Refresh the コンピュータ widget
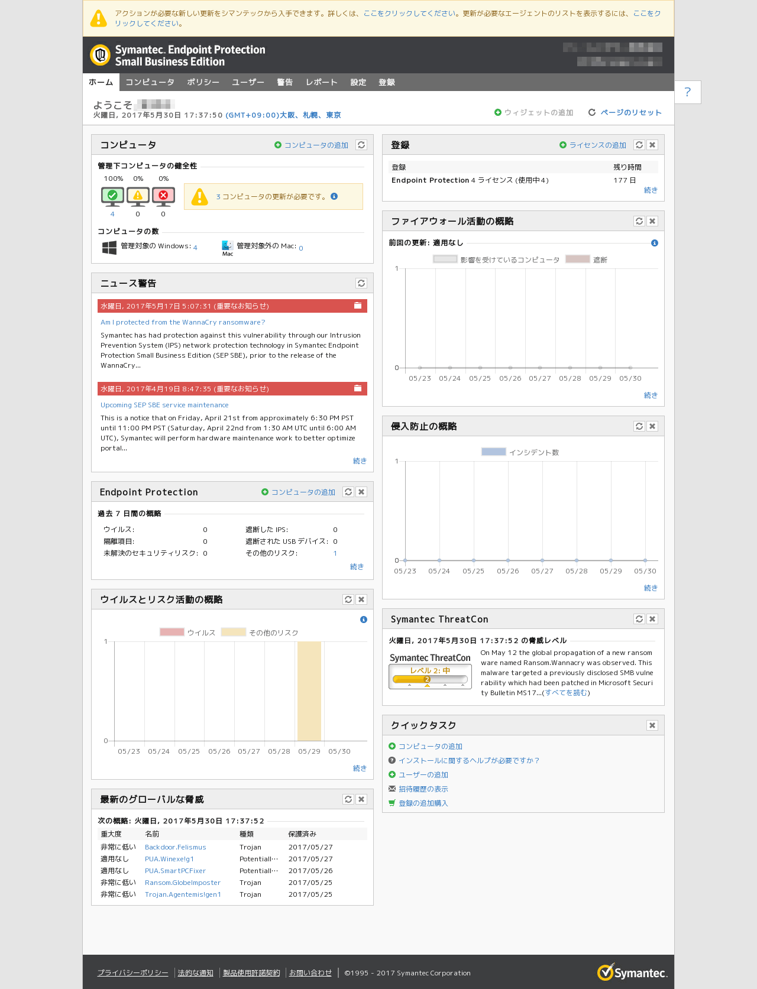757x989 pixels. [x=361, y=145]
